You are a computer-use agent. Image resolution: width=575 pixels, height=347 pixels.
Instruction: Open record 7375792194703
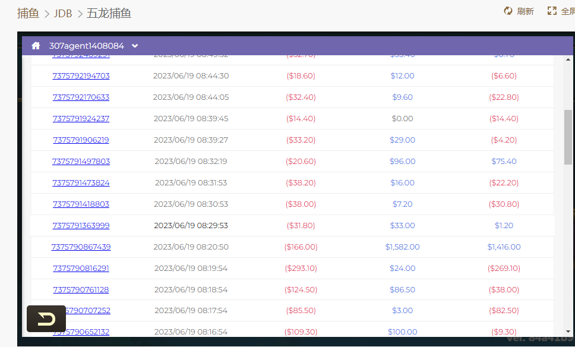click(x=81, y=76)
